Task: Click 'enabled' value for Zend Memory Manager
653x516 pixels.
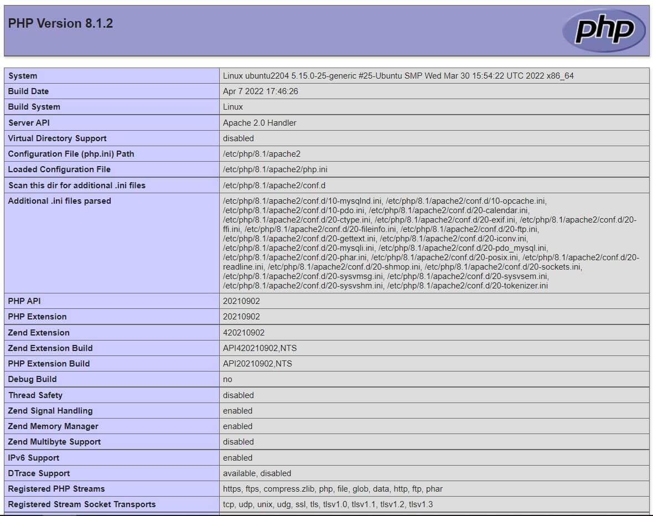Action: point(237,426)
